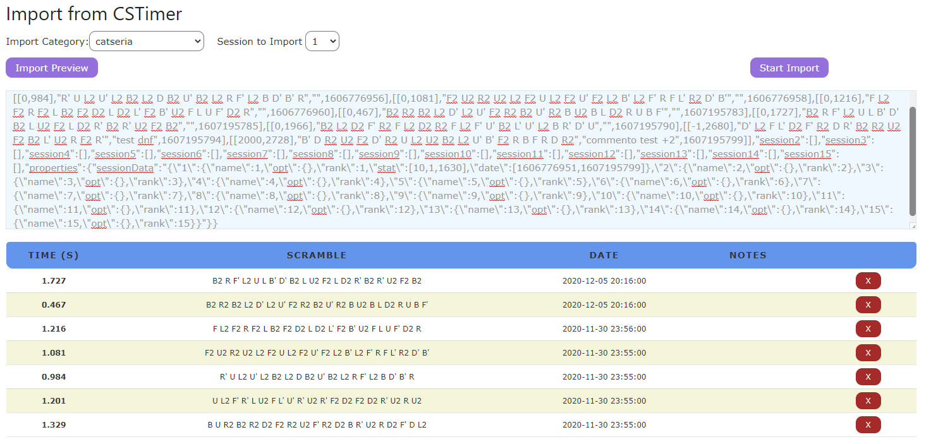Viewport: 931px width, 444px height.
Task: Delete the 1.329 time row with X
Action: click(868, 425)
